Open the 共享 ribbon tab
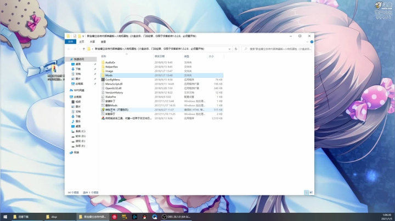Image resolution: width=395 pixels, height=221 pixels. coord(93,42)
